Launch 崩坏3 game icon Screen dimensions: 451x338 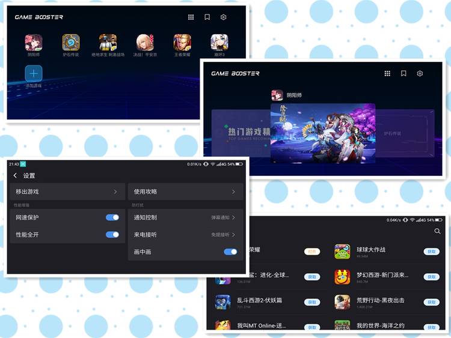tap(219, 43)
